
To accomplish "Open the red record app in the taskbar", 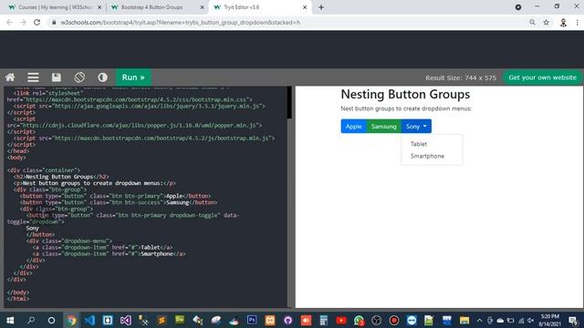I will (x=394, y=320).
